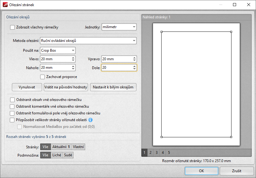
Task: Select Vše in Stránky range
Action: point(45,147)
